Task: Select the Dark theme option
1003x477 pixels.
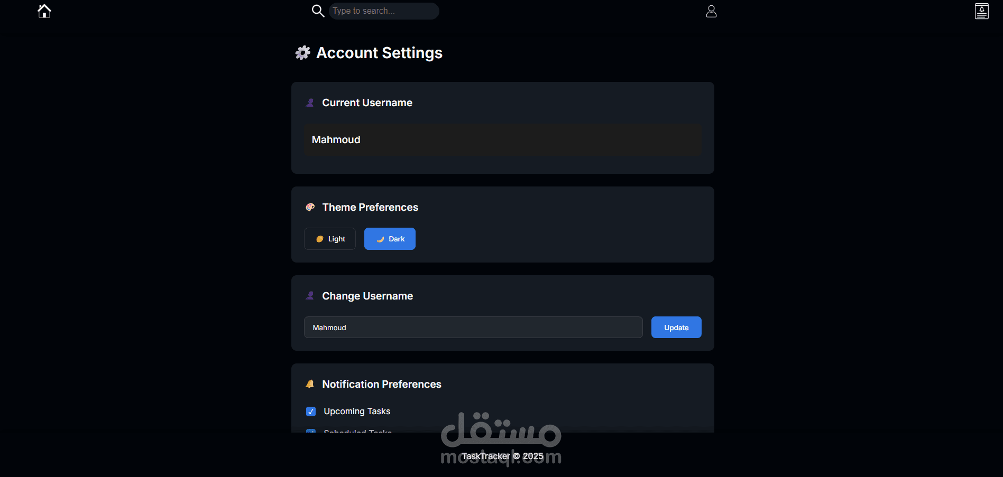Action: point(390,239)
